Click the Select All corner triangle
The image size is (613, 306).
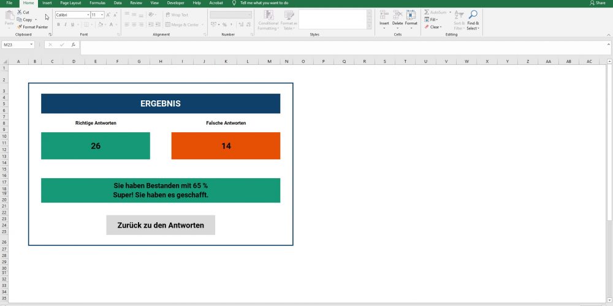(5, 62)
